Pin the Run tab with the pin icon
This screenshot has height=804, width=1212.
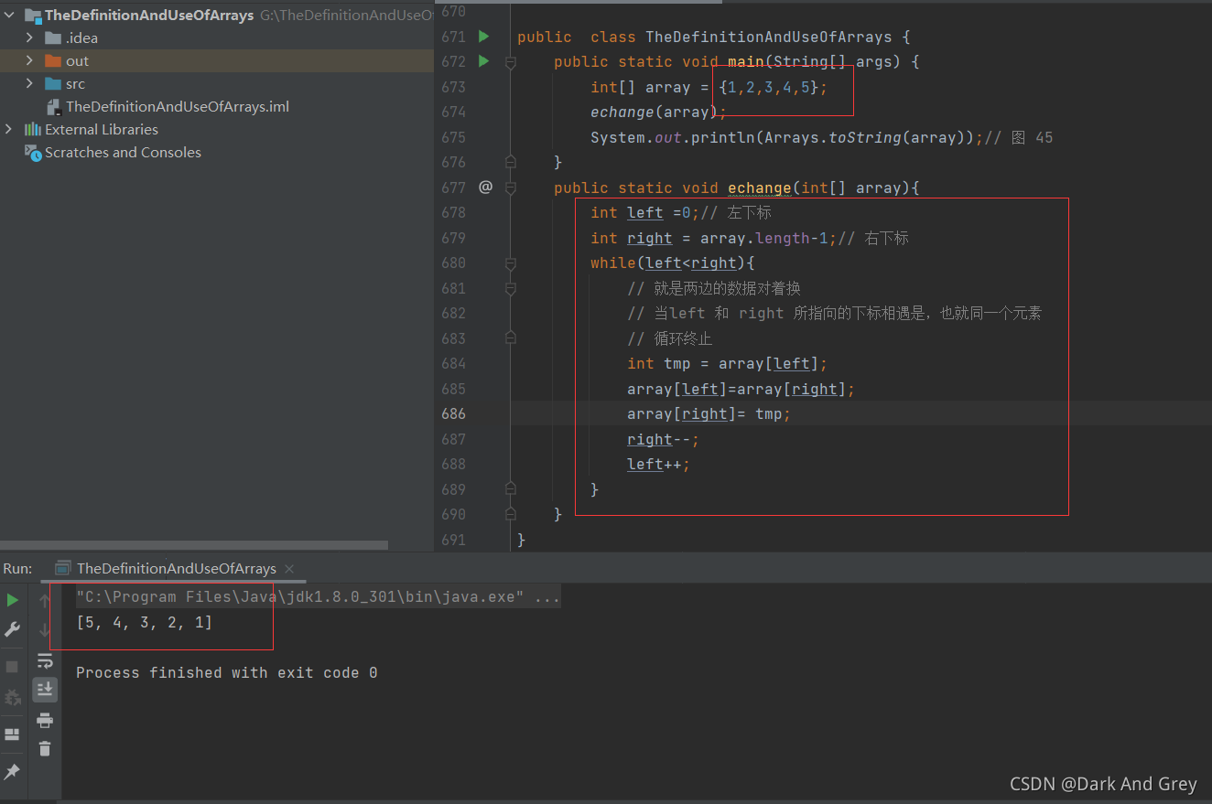click(x=13, y=772)
